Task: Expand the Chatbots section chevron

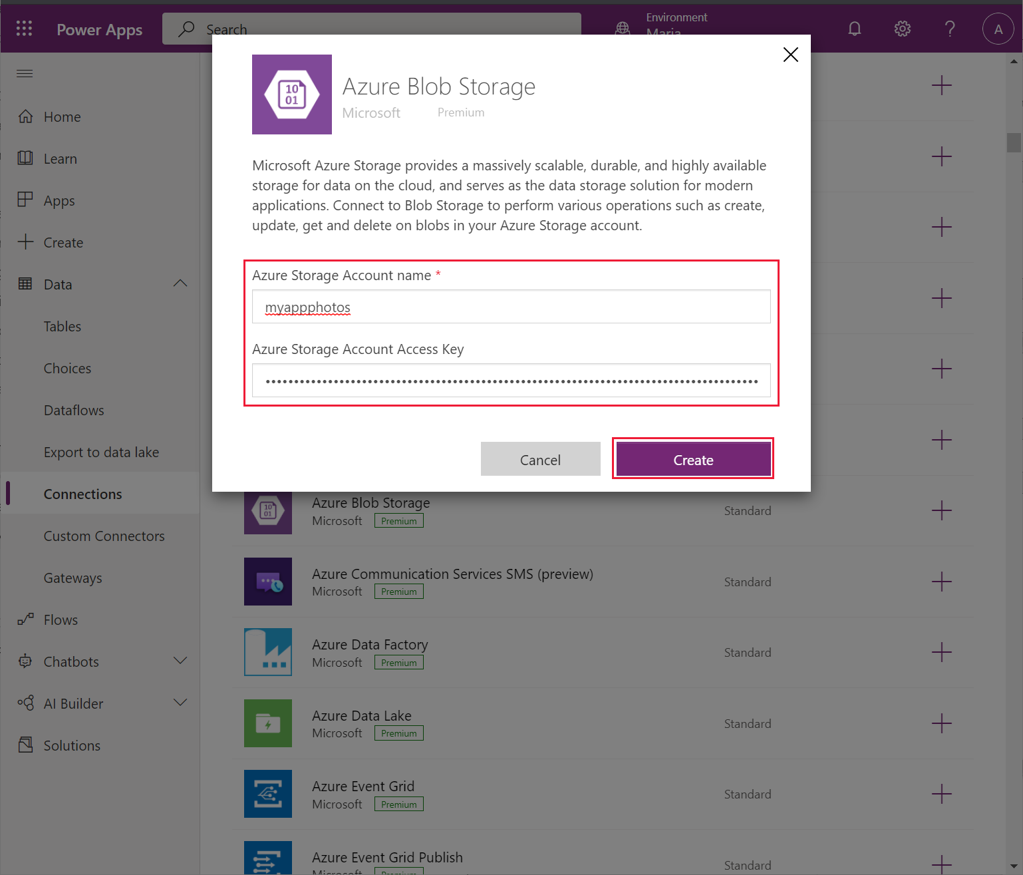Action: pos(180,661)
